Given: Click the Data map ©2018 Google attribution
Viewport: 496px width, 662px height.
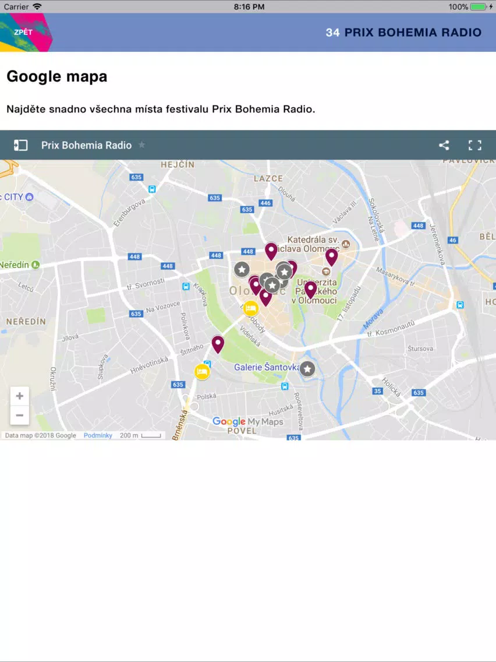Looking at the screenshot, I should (41, 435).
